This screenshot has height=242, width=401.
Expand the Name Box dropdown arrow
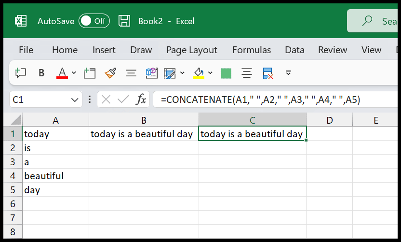click(x=75, y=100)
